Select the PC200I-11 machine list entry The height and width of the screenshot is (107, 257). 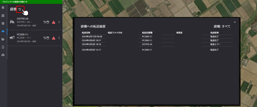point(35,38)
